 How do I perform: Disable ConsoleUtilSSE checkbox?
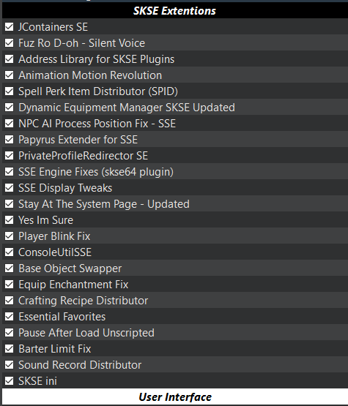click(10, 252)
